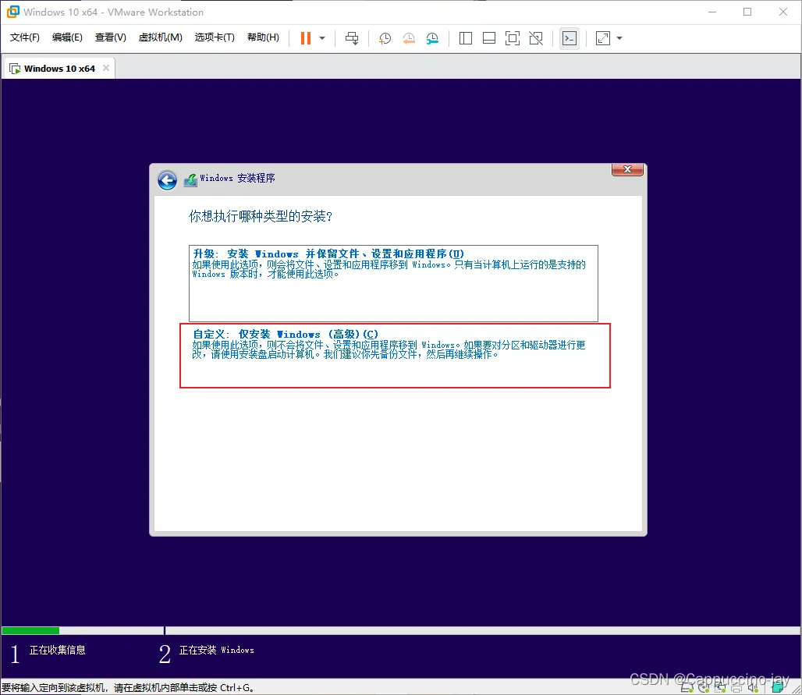Expand the stretch display options arrow
Image resolution: width=802 pixels, height=695 pixels.
(x=619, y=38)
